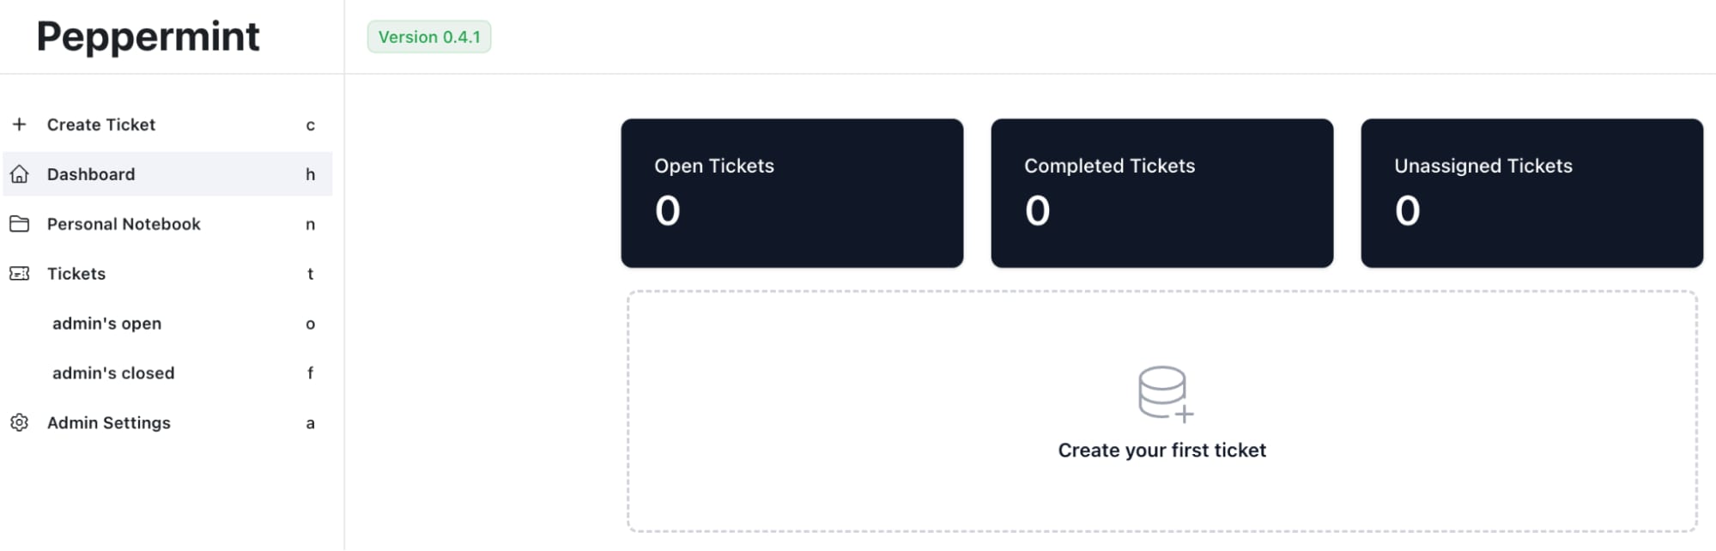1716x551 pixels.
Task: Click the Create your first ticket link
Action: click(x=1161, y=449)
